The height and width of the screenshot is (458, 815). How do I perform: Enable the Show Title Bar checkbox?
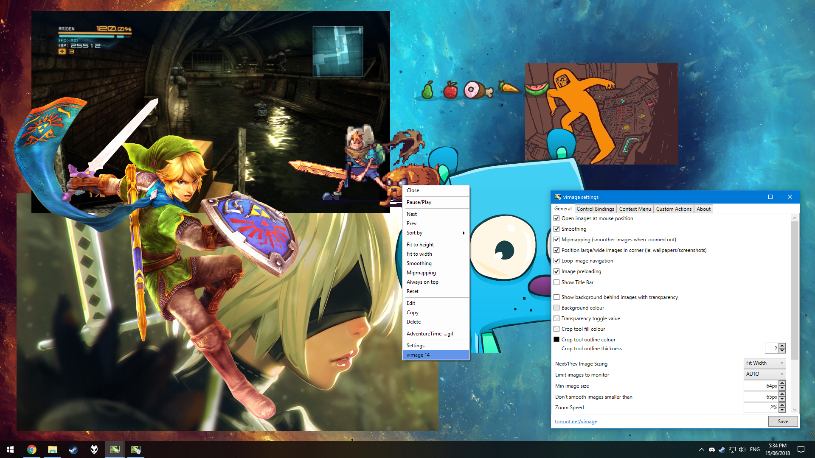click(x=556, y=282)
